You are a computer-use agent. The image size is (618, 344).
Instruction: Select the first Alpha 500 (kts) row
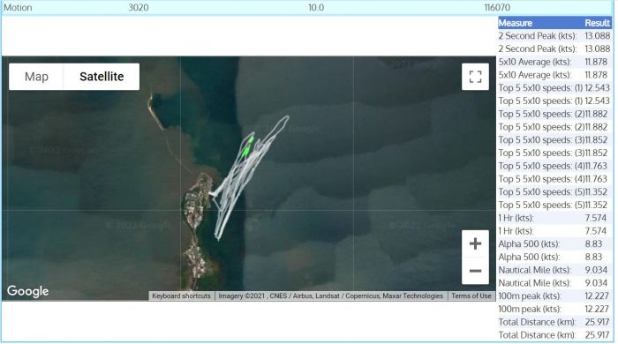click(554, 243)
